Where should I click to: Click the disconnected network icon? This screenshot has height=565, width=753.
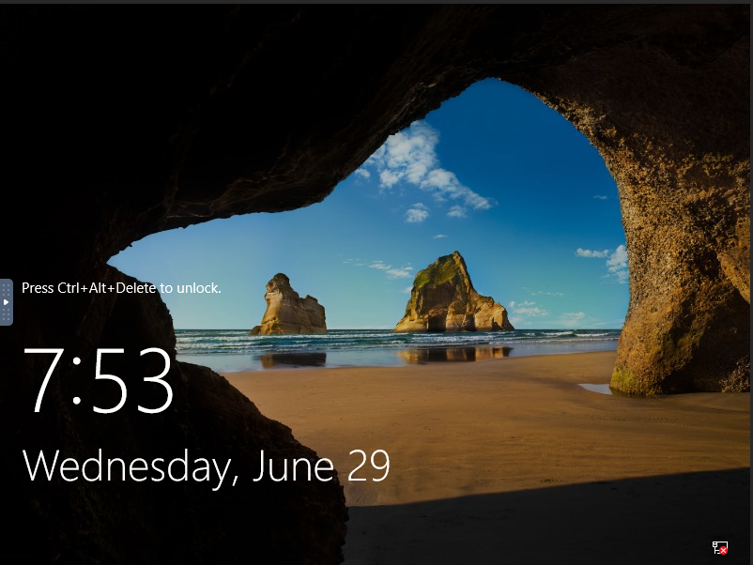coord(720,547)
